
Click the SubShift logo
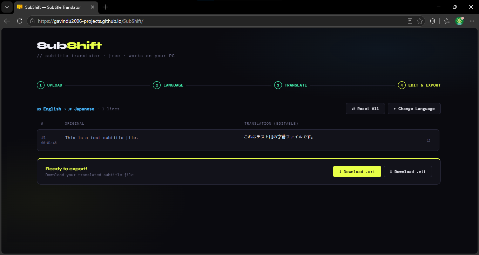pyautogui.click(x=69, y=46)
